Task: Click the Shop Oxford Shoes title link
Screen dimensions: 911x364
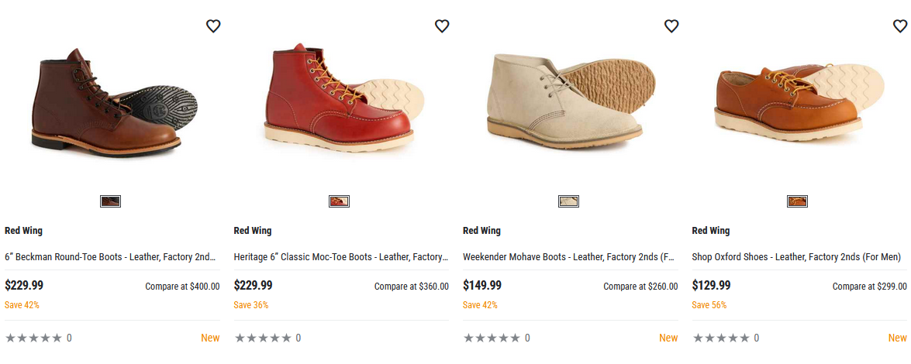Action: 796,257
